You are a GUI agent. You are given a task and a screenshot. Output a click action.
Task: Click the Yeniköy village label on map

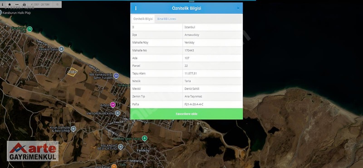(x=143, y=150)
